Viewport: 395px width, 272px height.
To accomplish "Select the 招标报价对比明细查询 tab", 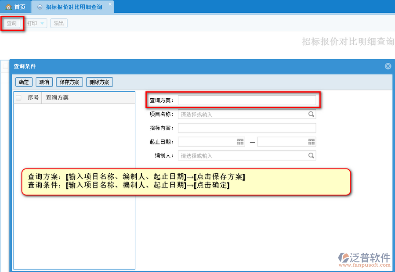I will 73,7.
